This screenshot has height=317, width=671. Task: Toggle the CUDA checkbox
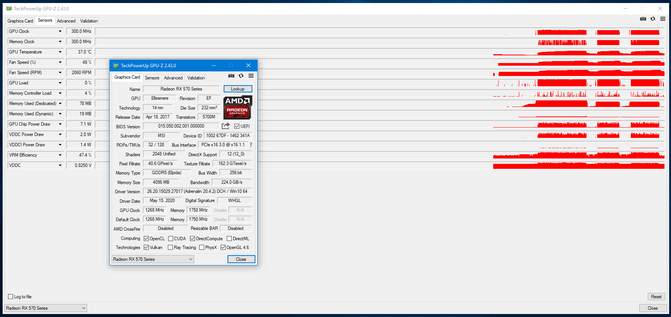(x=171, y=239)
